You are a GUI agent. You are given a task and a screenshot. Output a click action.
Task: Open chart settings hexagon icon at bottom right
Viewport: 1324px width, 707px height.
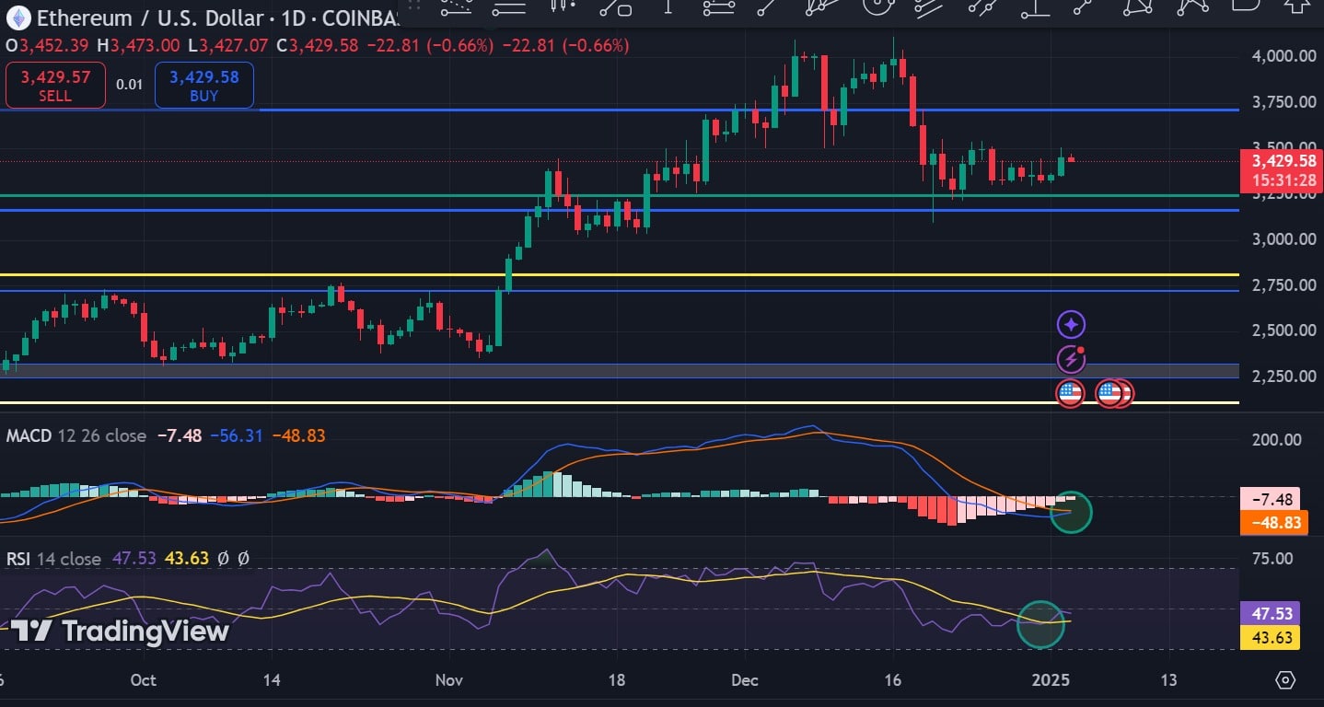[1285, 680]
